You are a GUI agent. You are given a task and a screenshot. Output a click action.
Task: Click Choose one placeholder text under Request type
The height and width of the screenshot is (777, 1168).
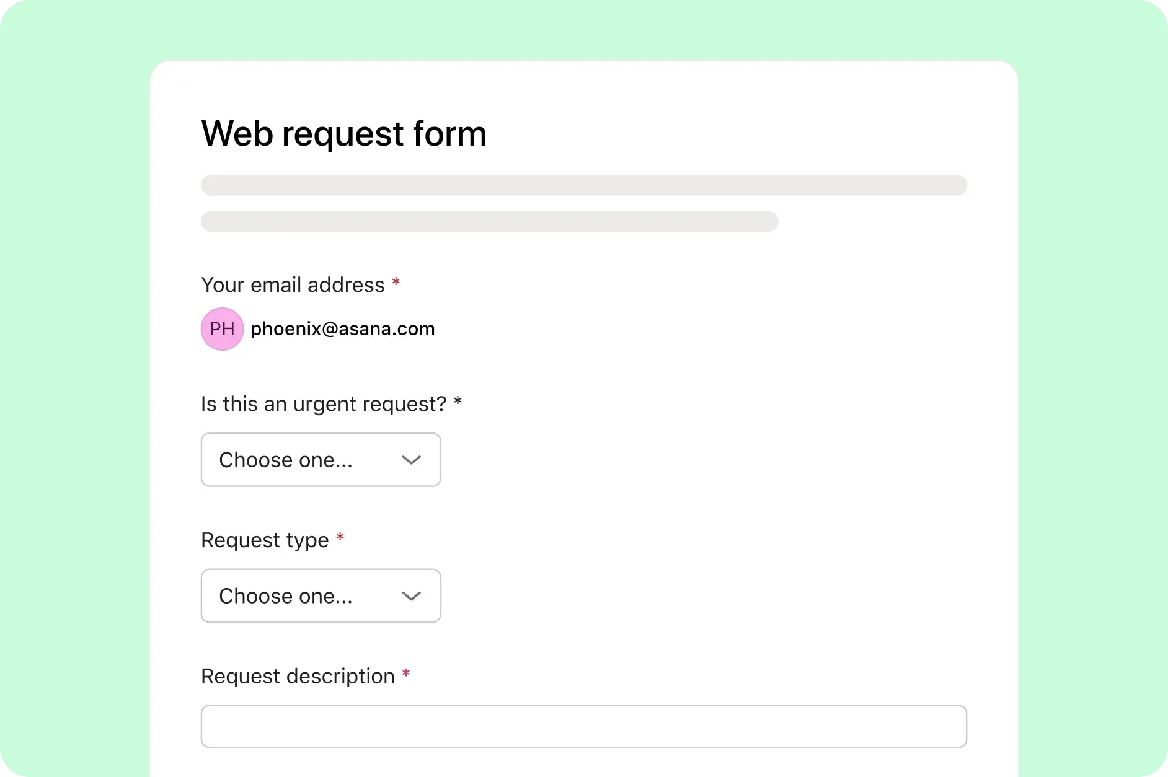pyautogui.click(x=286, y=596)
